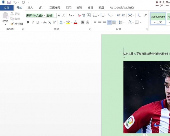Click the Sort A-Z icon
The image size is (170, 136).
(x=139, y=15)
